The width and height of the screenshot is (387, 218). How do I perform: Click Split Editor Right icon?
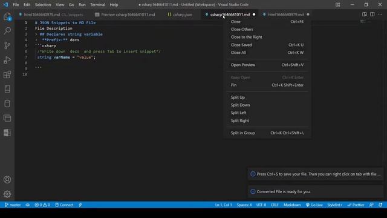372,15
